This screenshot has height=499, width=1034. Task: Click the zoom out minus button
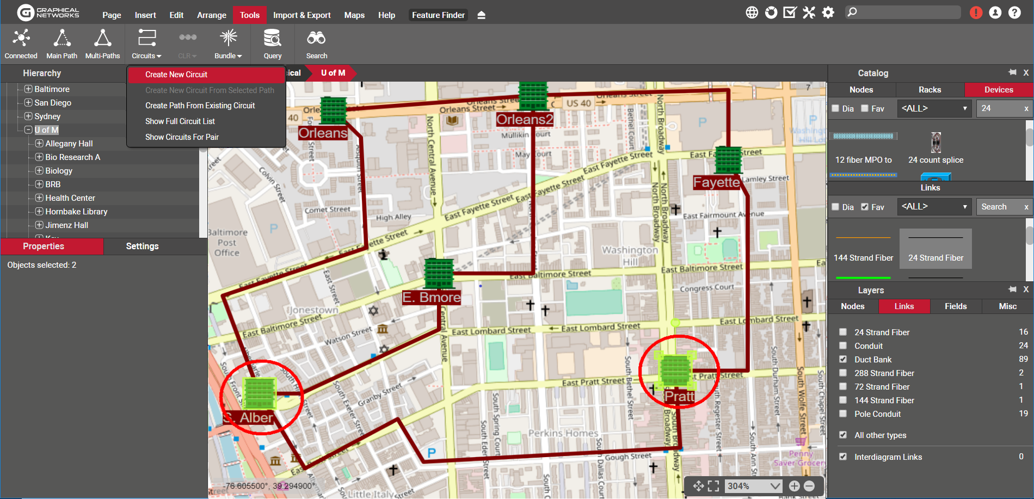pos(809,486)
